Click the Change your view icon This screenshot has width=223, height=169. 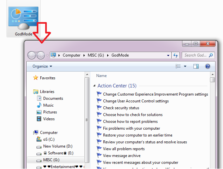coord(178,66)
